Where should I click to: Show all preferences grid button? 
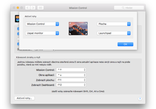[40, 8]
